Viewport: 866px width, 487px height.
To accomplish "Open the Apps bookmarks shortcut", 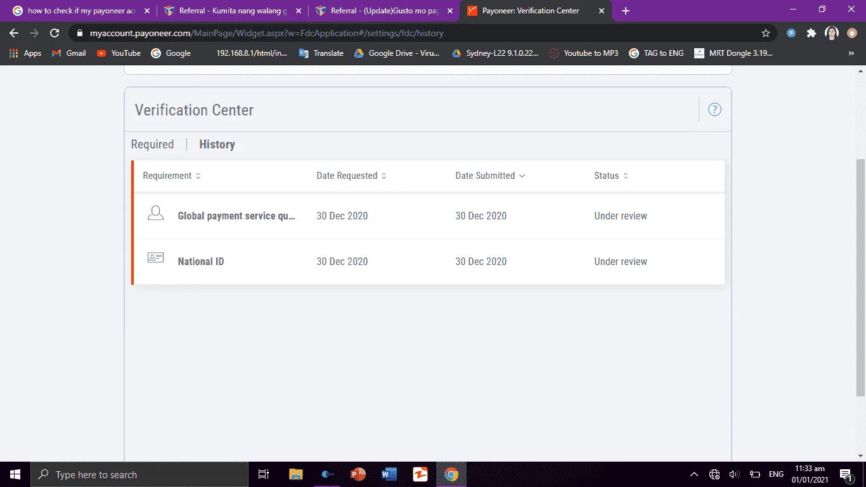I will (25, 53).
